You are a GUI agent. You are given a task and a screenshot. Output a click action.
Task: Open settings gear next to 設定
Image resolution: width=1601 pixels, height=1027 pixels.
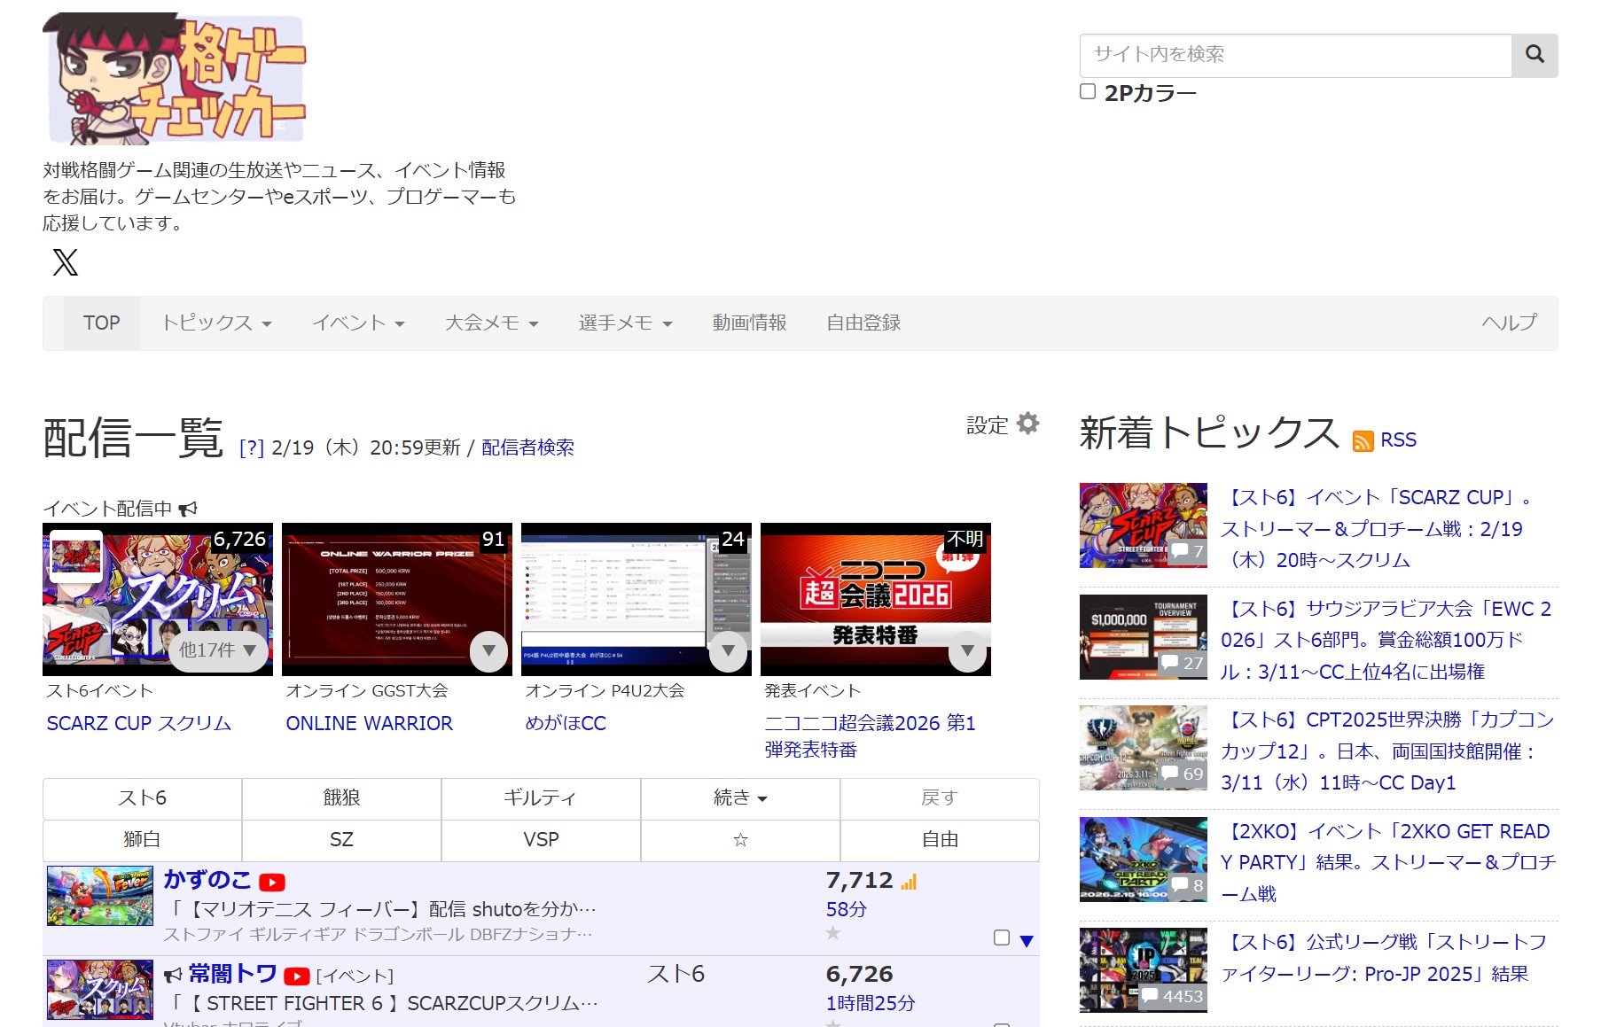tap(1027, 424)
